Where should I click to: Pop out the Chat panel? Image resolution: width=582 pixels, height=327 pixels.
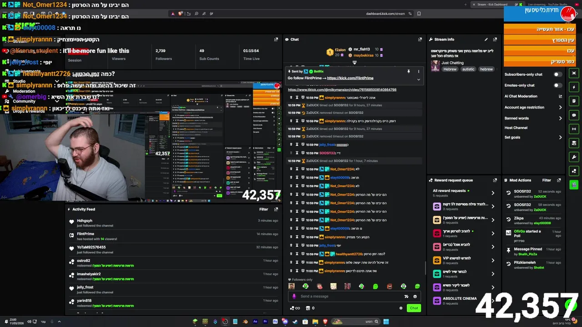point(420,40)
